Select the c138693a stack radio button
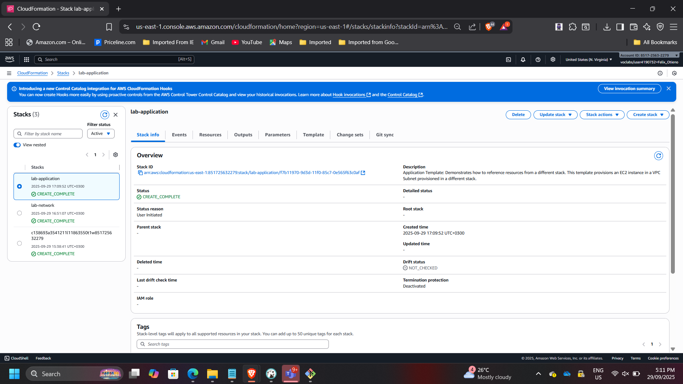The width and height of the screenshot is (683, 384). (20, 243)
